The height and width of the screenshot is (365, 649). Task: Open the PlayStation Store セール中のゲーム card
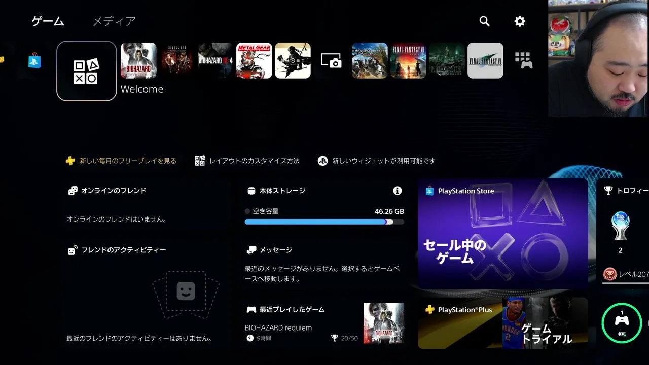(503, 234)
